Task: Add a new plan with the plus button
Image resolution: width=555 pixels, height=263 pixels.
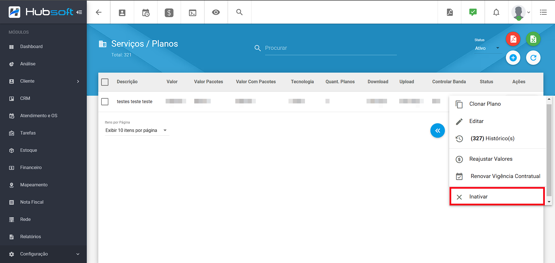Action: [513, 58]
